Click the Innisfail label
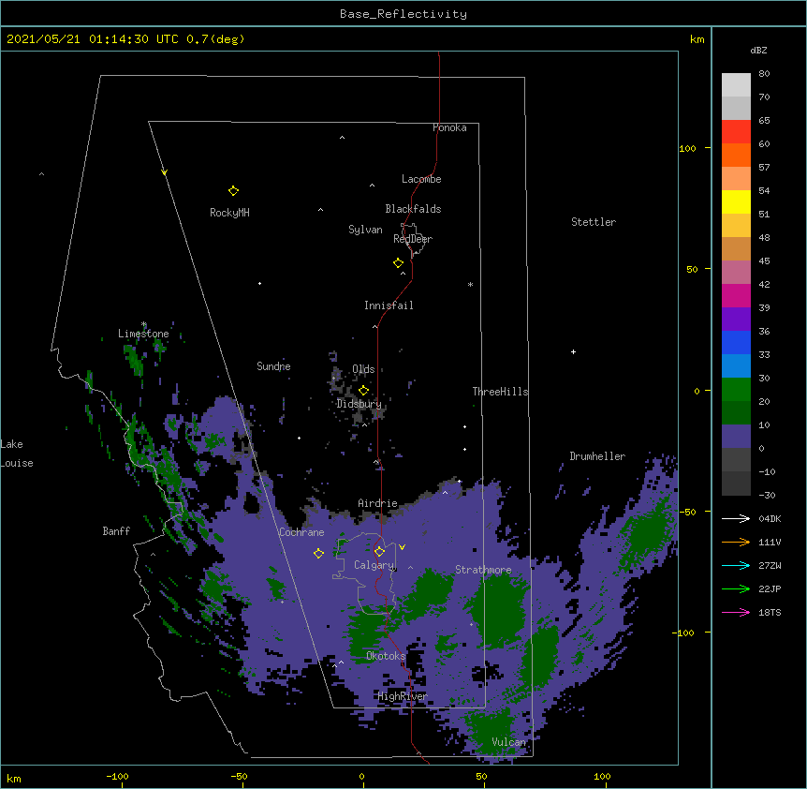807x789 pixels. coord(389,305)
